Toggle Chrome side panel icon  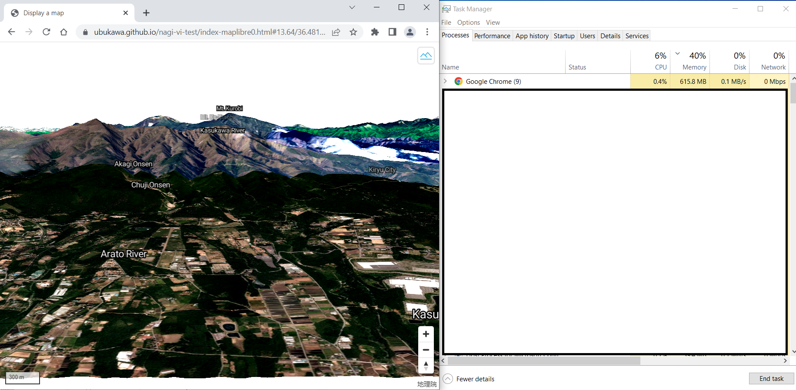[x=392, y=32]
